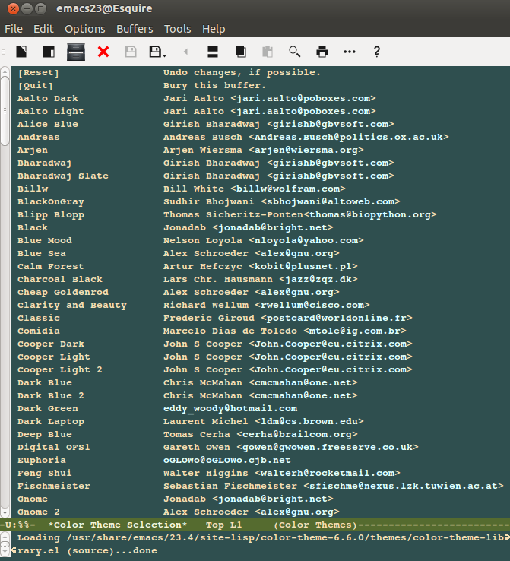Print the buffer using the printer icon
The image size is (510, 561).
(x=322, y=52)
